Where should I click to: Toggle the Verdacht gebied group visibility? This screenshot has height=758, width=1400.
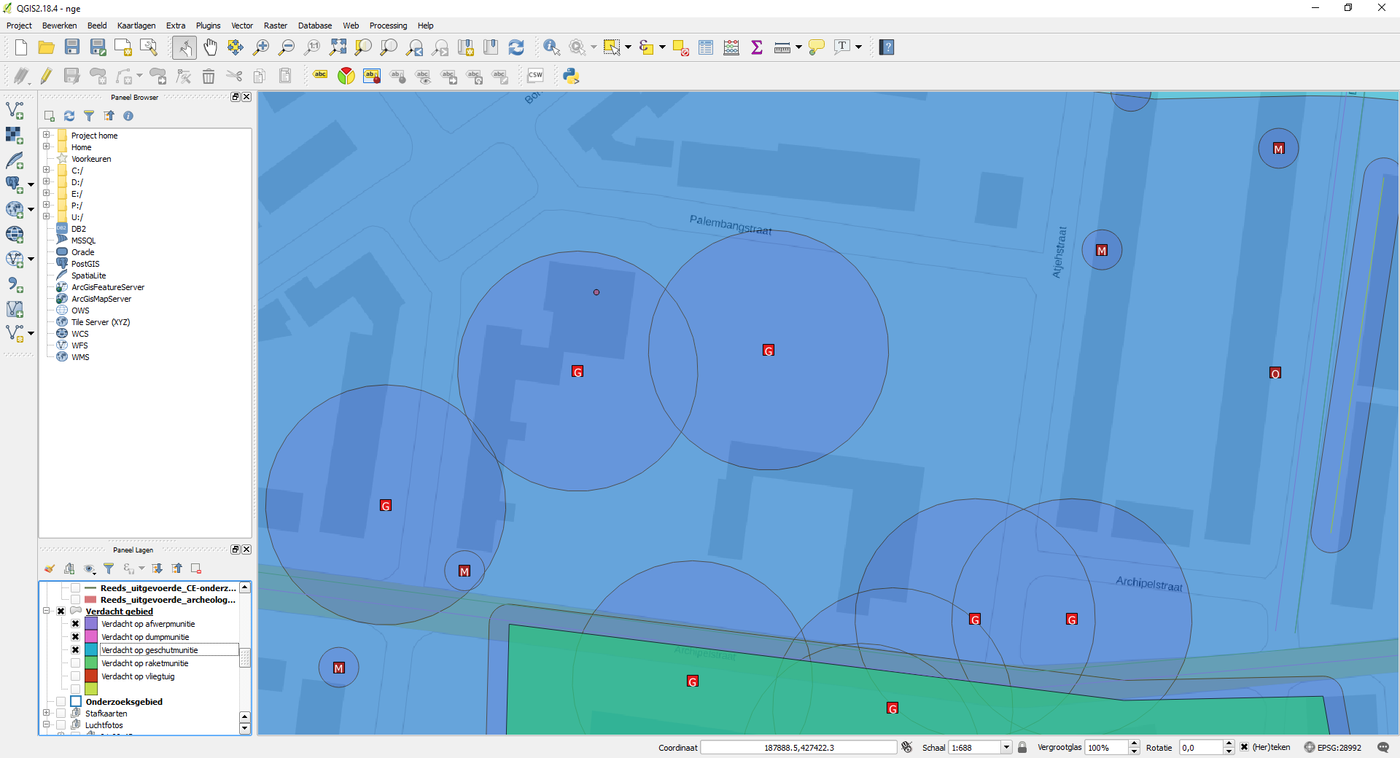pyautogui.click(x=61, y=612)
